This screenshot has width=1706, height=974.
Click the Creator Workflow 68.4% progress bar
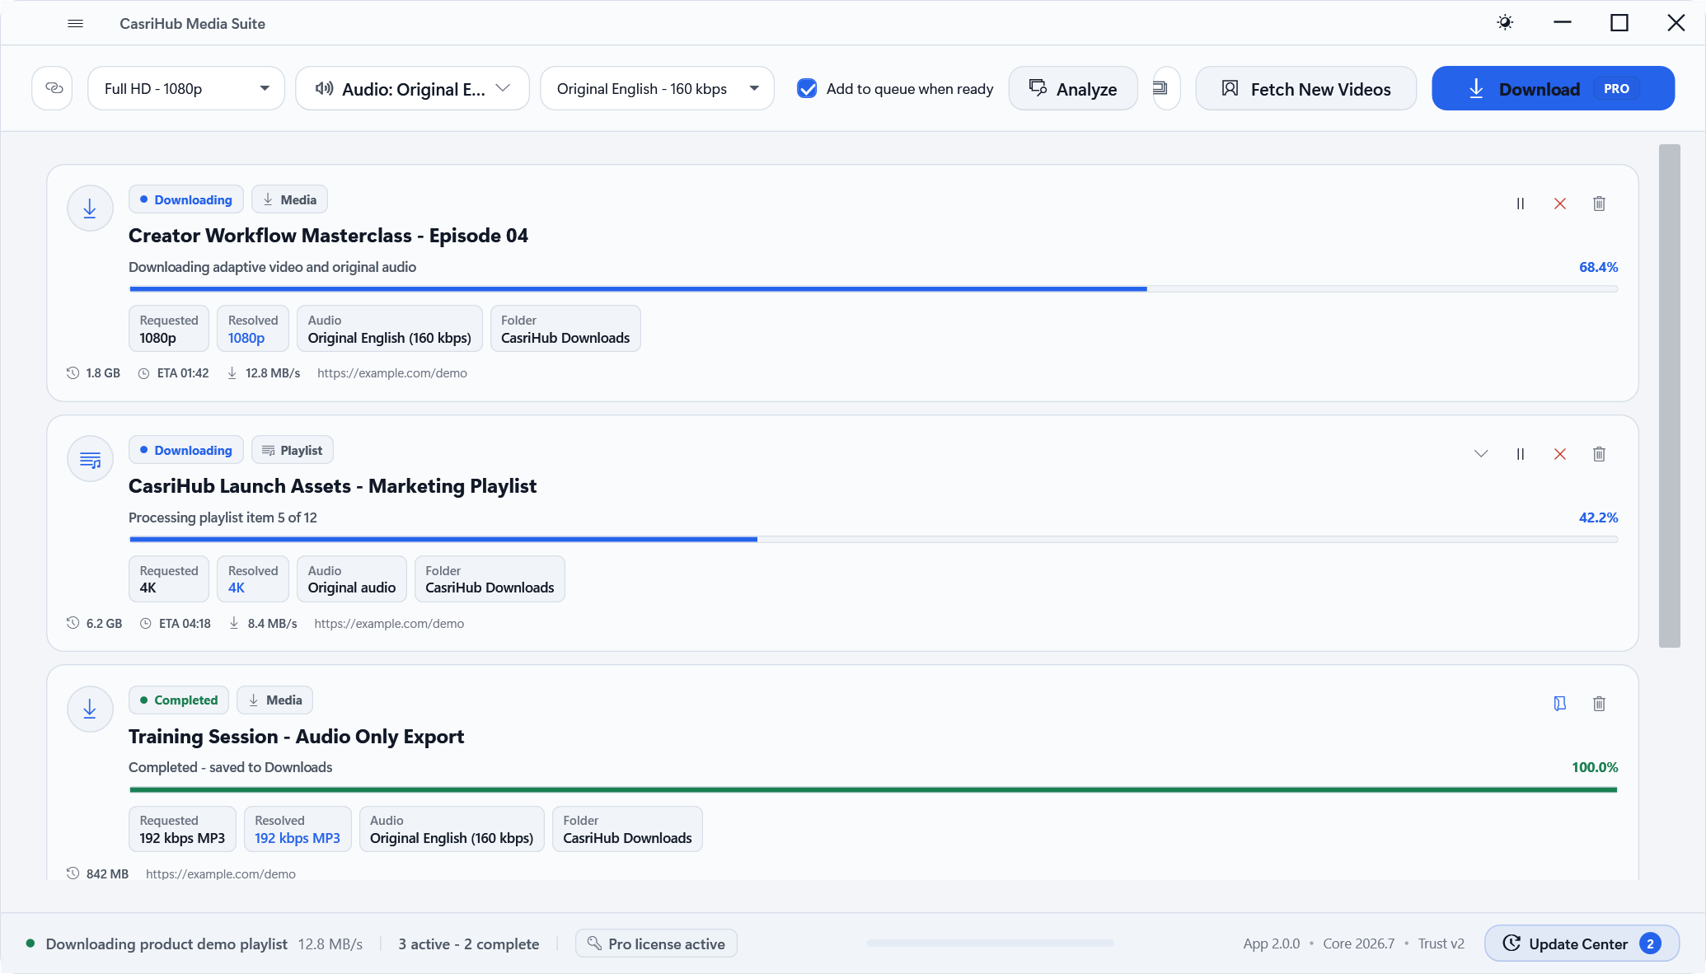click(874, 289)
